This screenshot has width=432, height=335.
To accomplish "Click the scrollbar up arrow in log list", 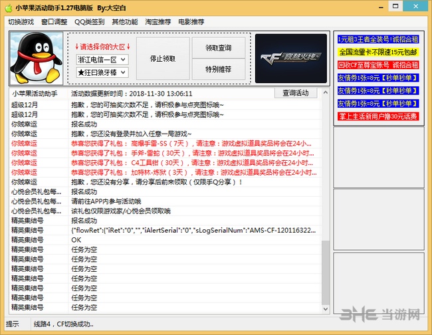I will coord(326,92).
